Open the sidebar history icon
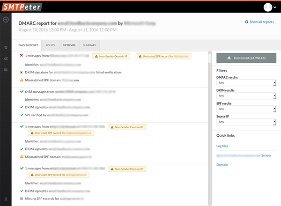 tap(6, 47)
